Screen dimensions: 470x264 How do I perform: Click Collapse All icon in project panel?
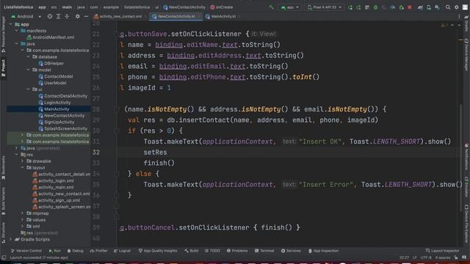[67, 16]
